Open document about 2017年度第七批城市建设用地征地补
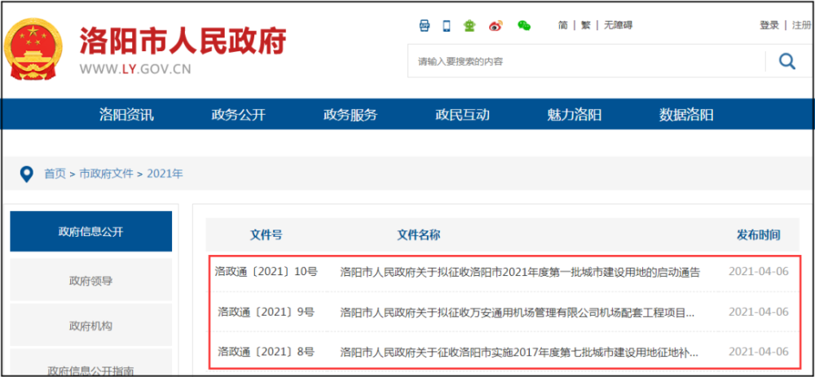Screen dimensions: 815x377 tap(518, 352)
